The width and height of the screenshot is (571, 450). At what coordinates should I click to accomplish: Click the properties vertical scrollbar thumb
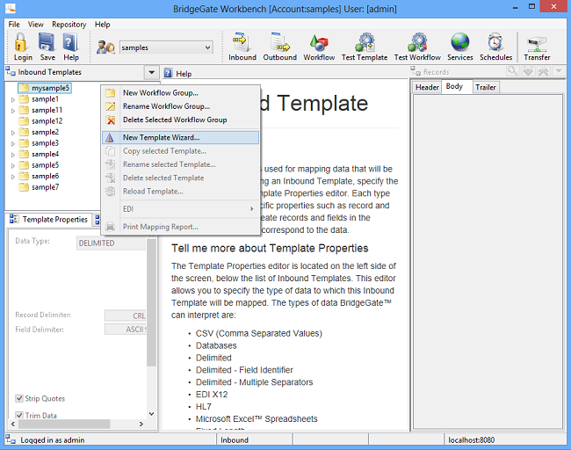151,301
